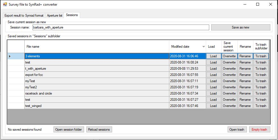
Task: Click the red Empty trash button
Action: (259, 130)
